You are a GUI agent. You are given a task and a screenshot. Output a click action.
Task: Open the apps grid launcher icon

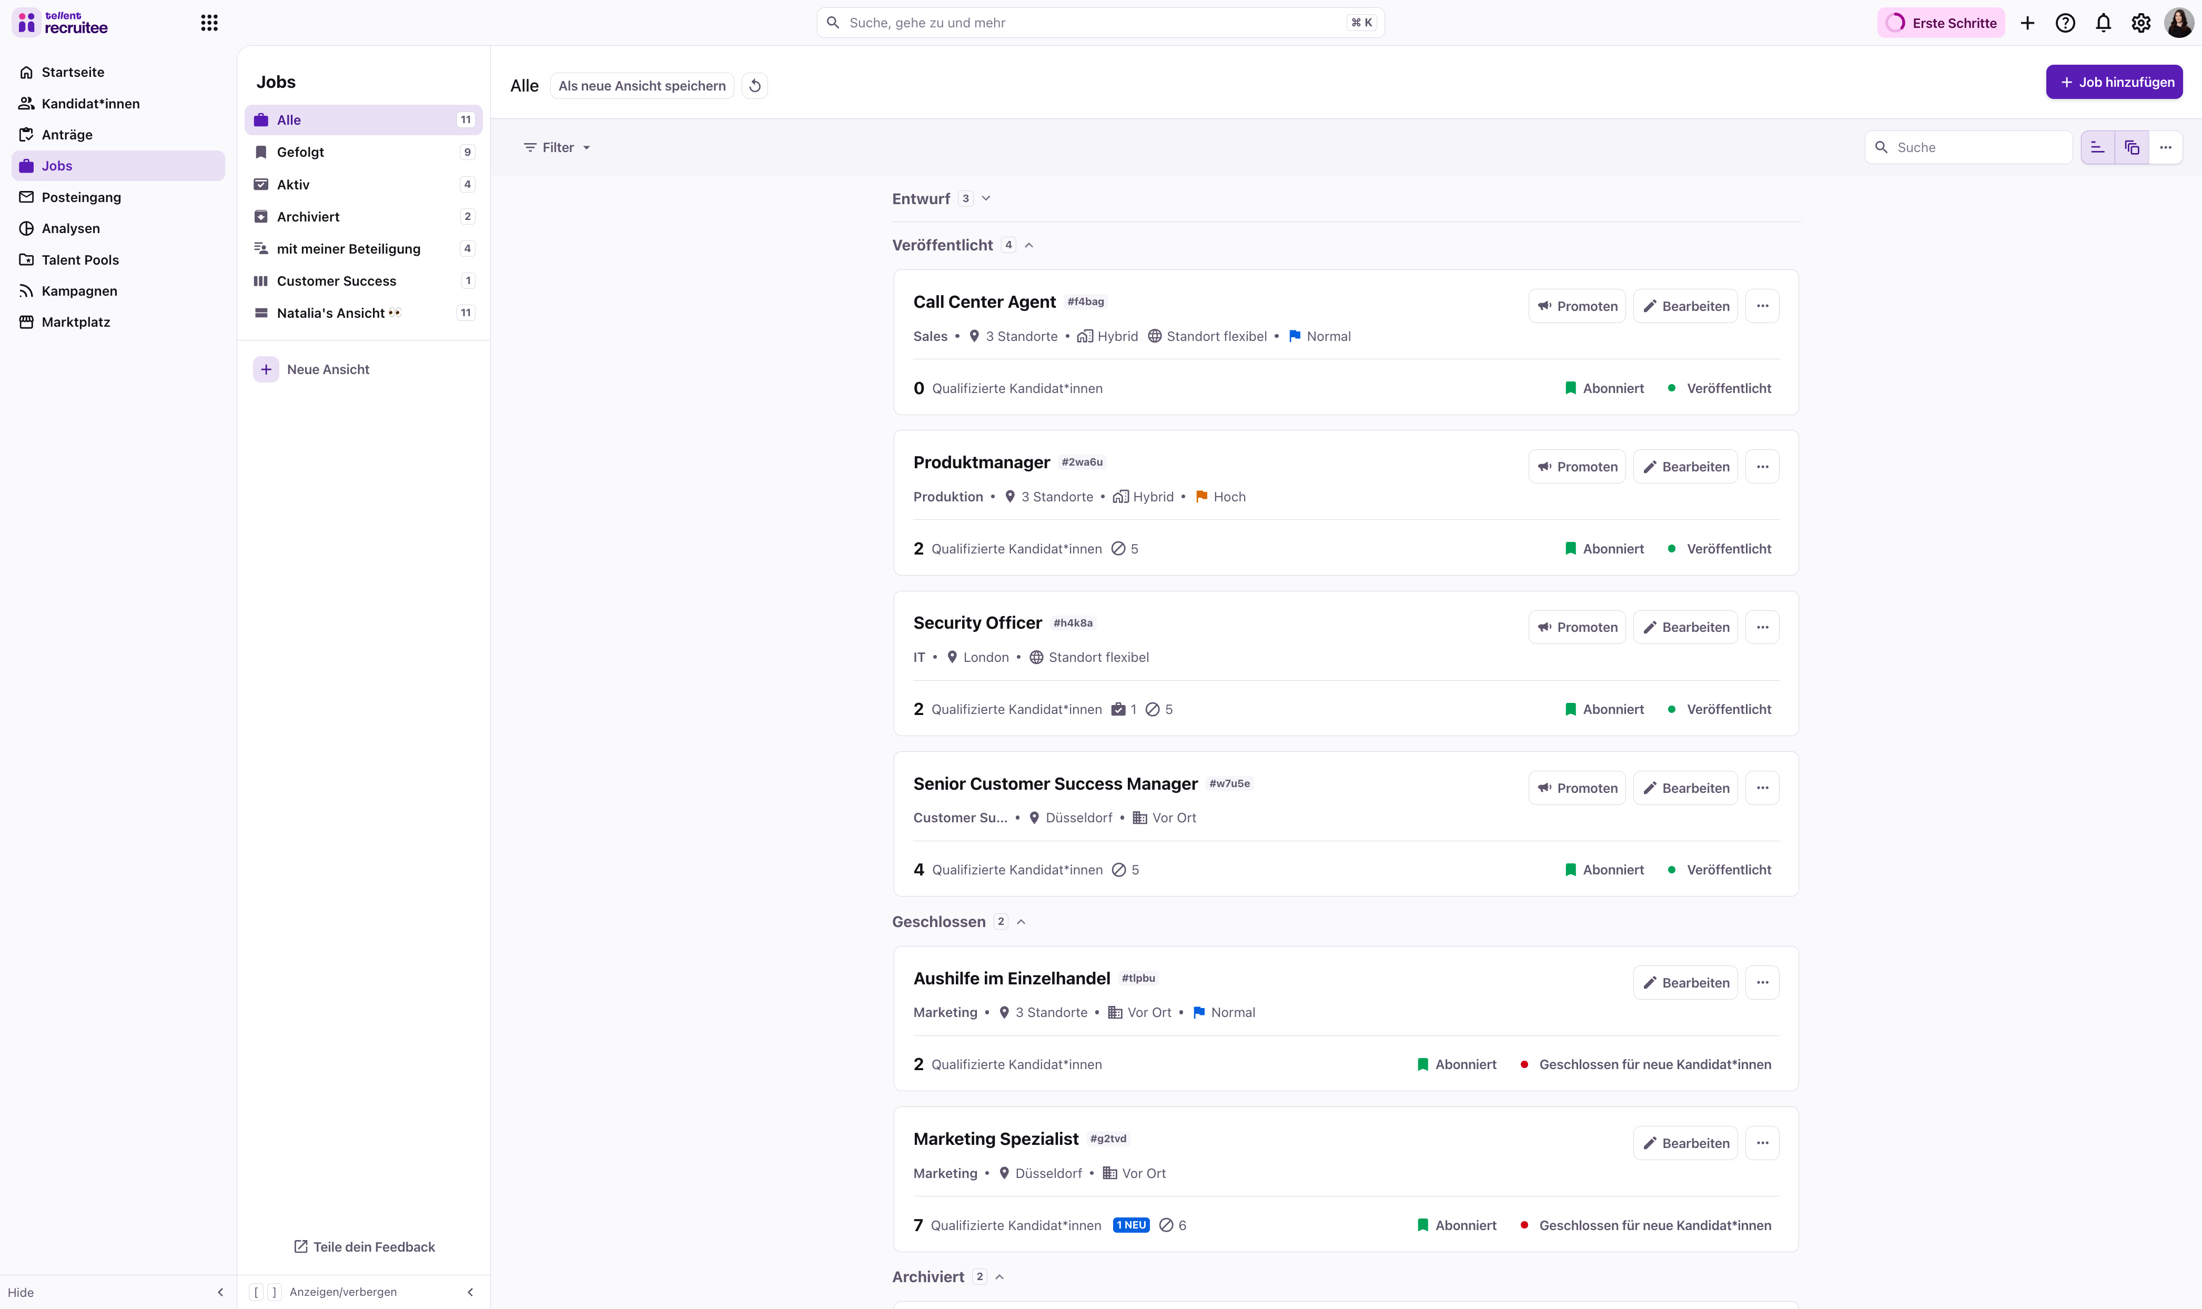pyautogui.click(x=209, y=23)
